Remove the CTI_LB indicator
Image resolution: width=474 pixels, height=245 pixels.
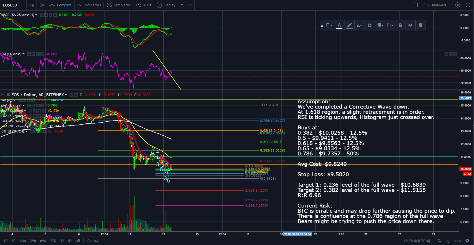click(49, 131)
